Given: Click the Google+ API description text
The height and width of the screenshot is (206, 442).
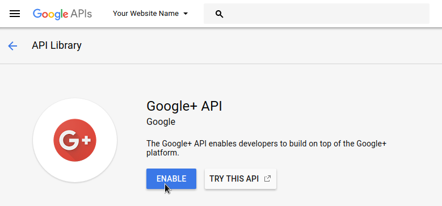Looking at the screenshot, I should click(x=266, y=148).
